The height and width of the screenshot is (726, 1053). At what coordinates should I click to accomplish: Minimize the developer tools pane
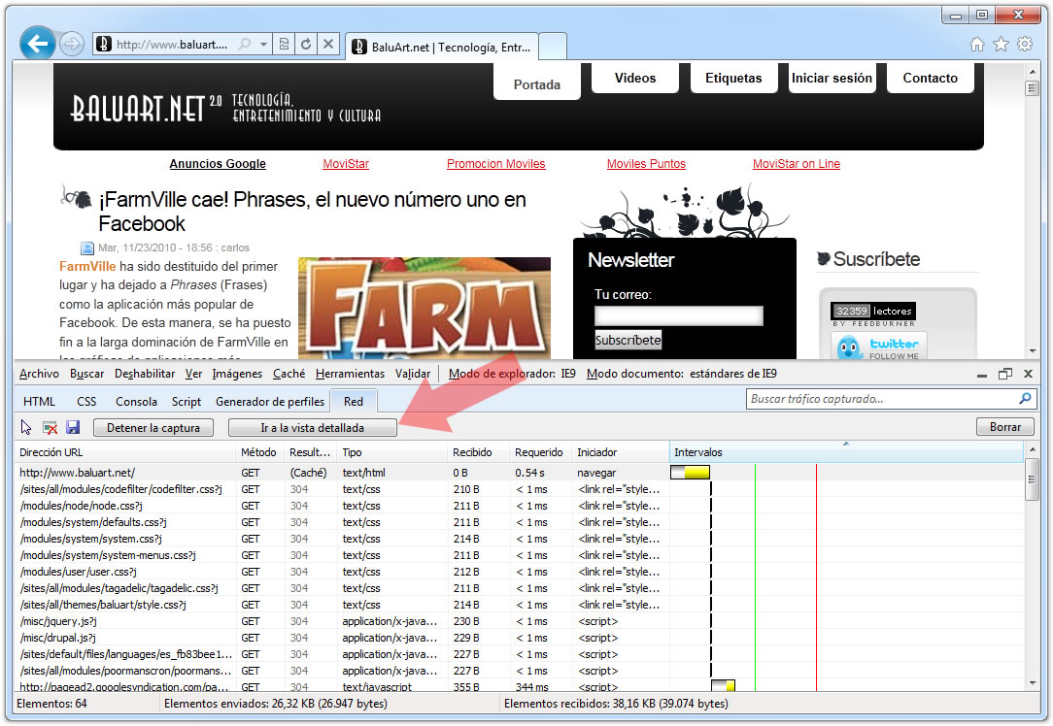pos(981,375)
